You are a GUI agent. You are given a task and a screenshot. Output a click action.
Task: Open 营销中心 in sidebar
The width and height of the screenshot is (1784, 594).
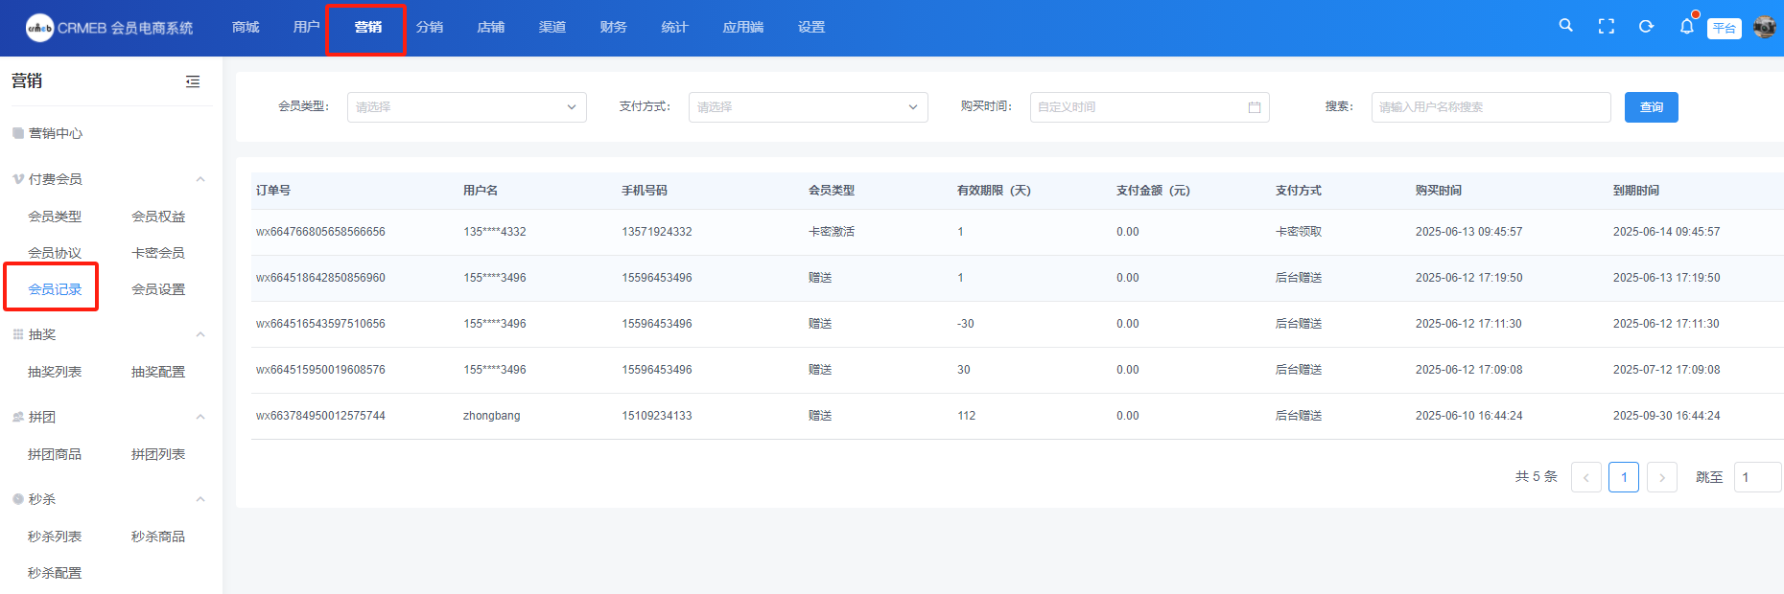point(56,133)
